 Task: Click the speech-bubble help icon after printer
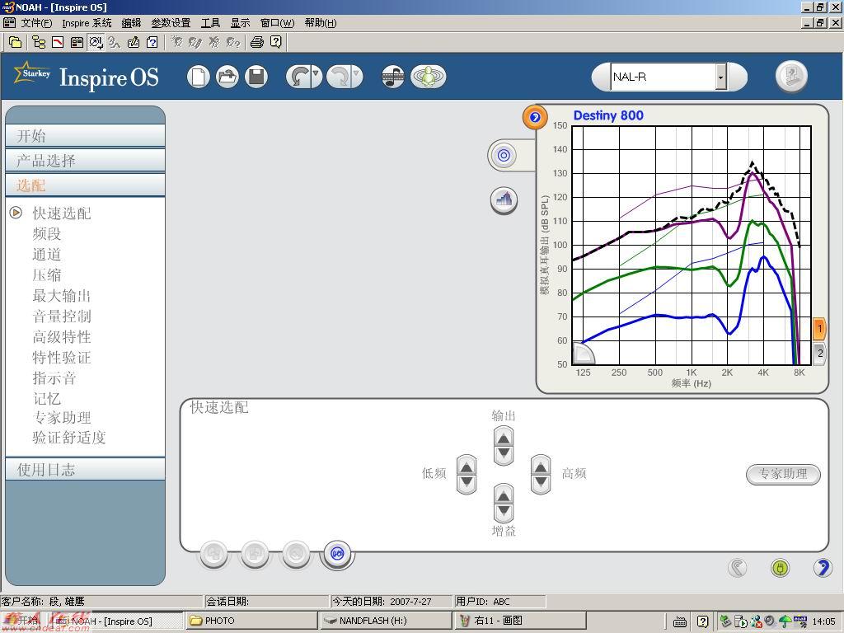(x=275, y=42)
